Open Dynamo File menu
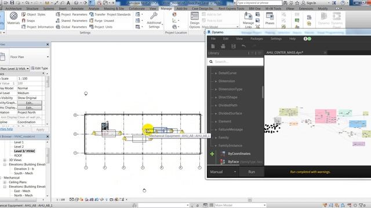 point(213,39)
